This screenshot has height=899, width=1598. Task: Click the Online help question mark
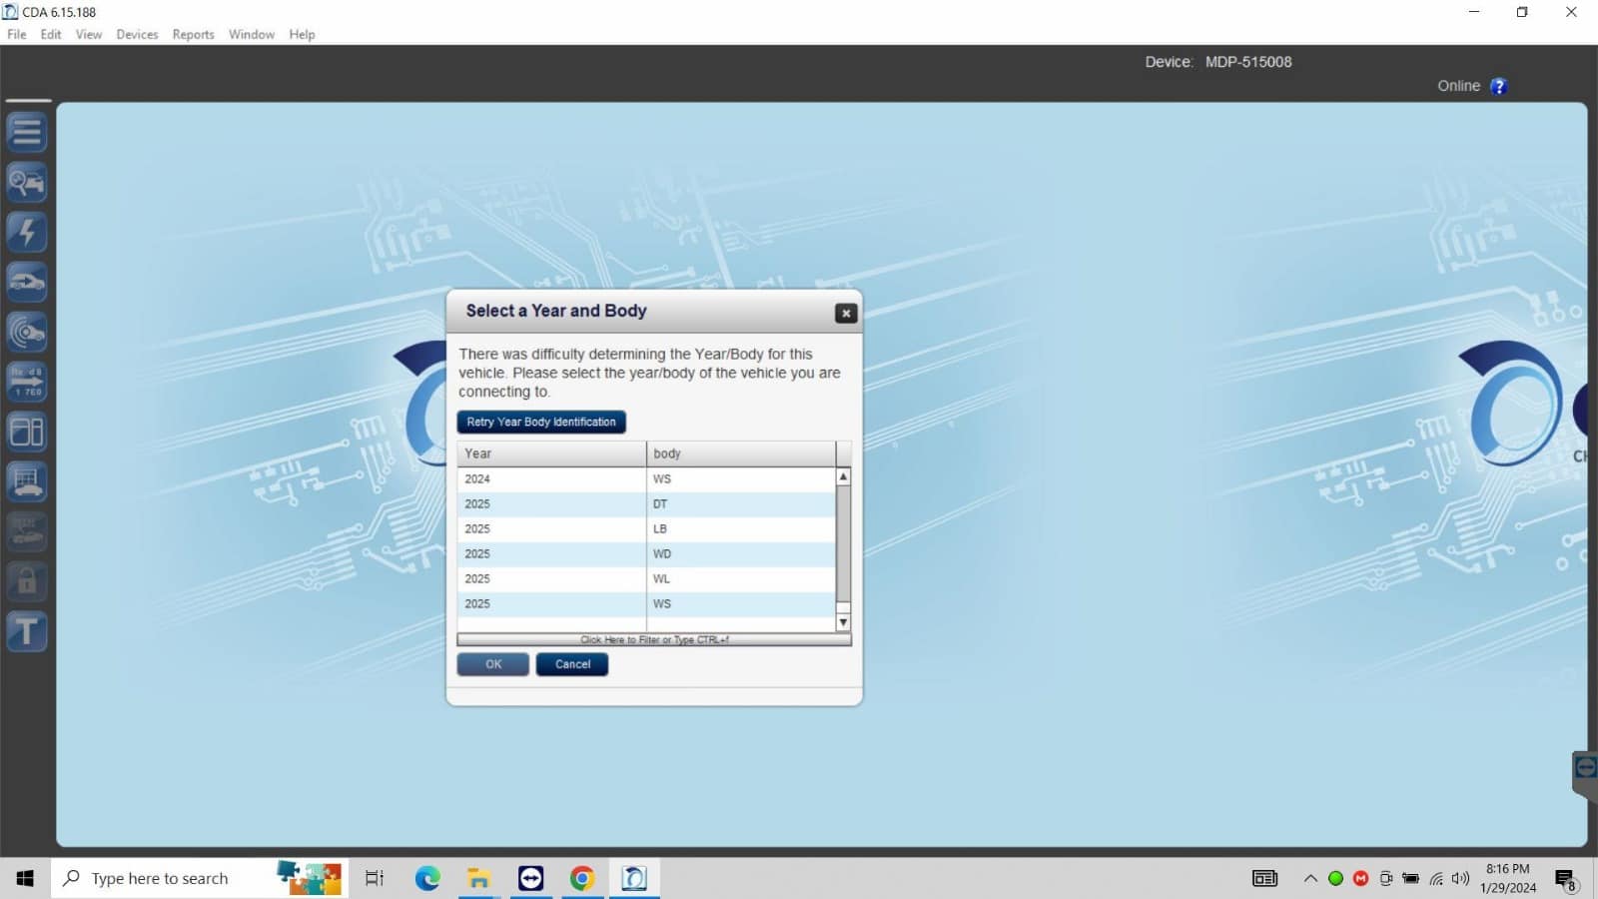pos(1498,86)
